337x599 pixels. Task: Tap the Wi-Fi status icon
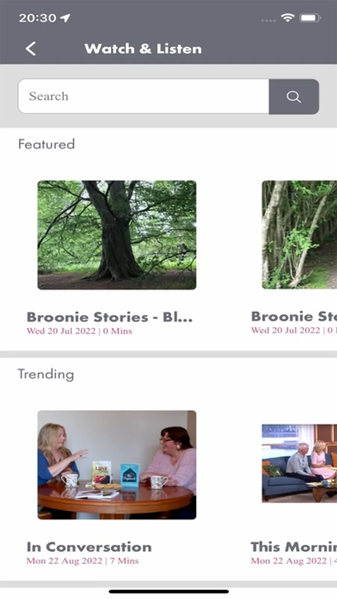(x=288, y=18)
